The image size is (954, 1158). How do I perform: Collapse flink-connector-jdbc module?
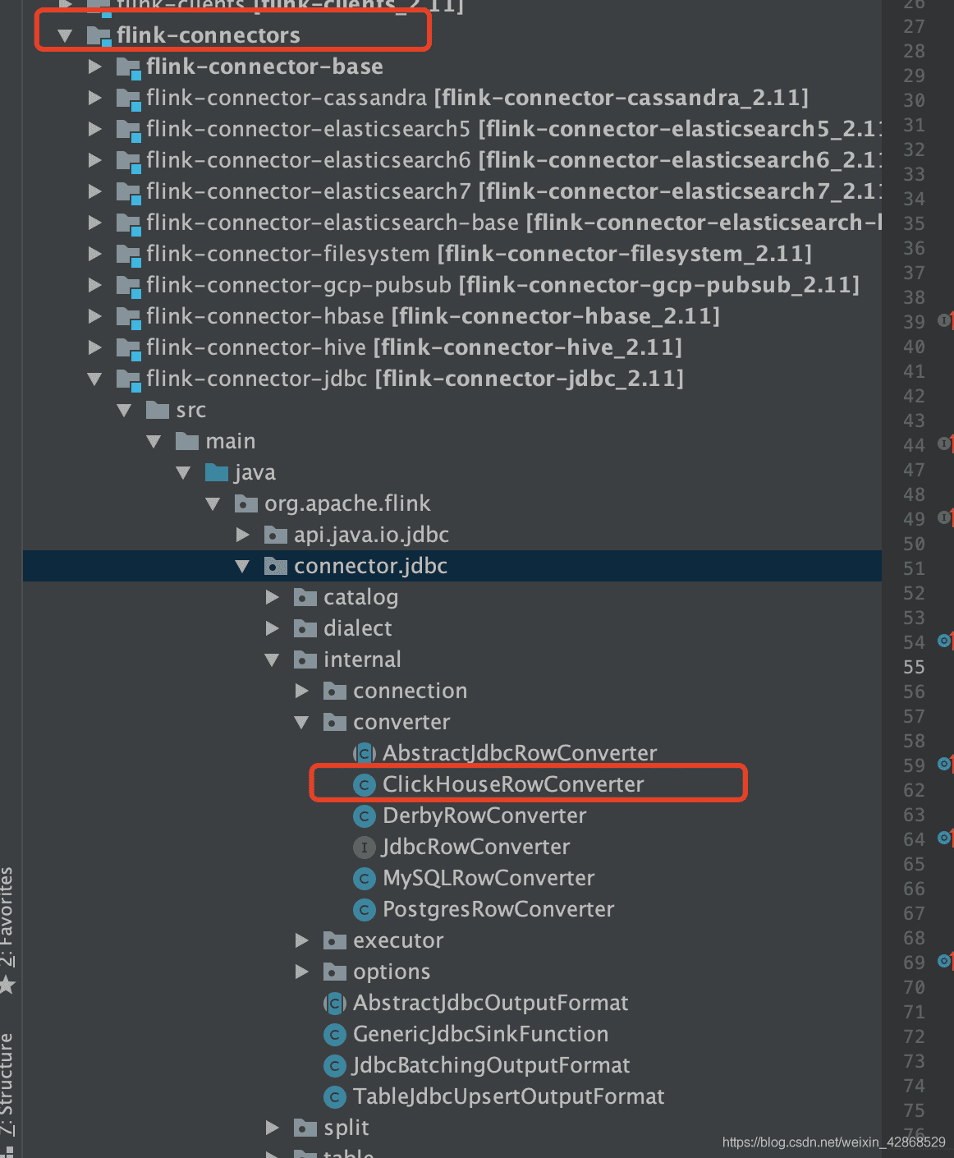pos(95,379)
